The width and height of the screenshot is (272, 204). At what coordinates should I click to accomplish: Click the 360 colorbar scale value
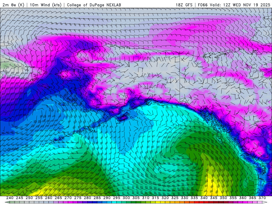243,198
